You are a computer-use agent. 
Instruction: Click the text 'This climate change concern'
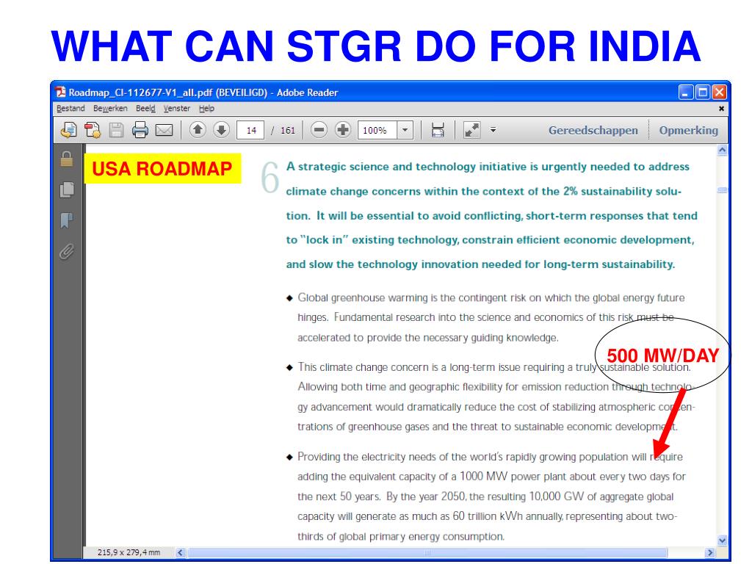[363, 367]
